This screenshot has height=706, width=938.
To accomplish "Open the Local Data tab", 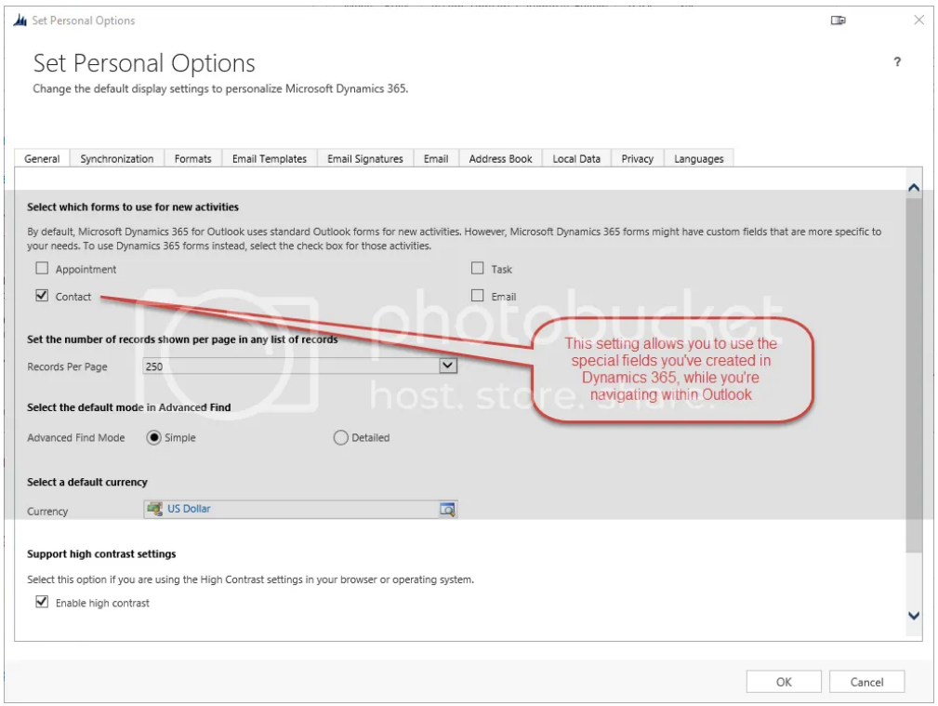I will pyautogui.click(x=576, y=159).
